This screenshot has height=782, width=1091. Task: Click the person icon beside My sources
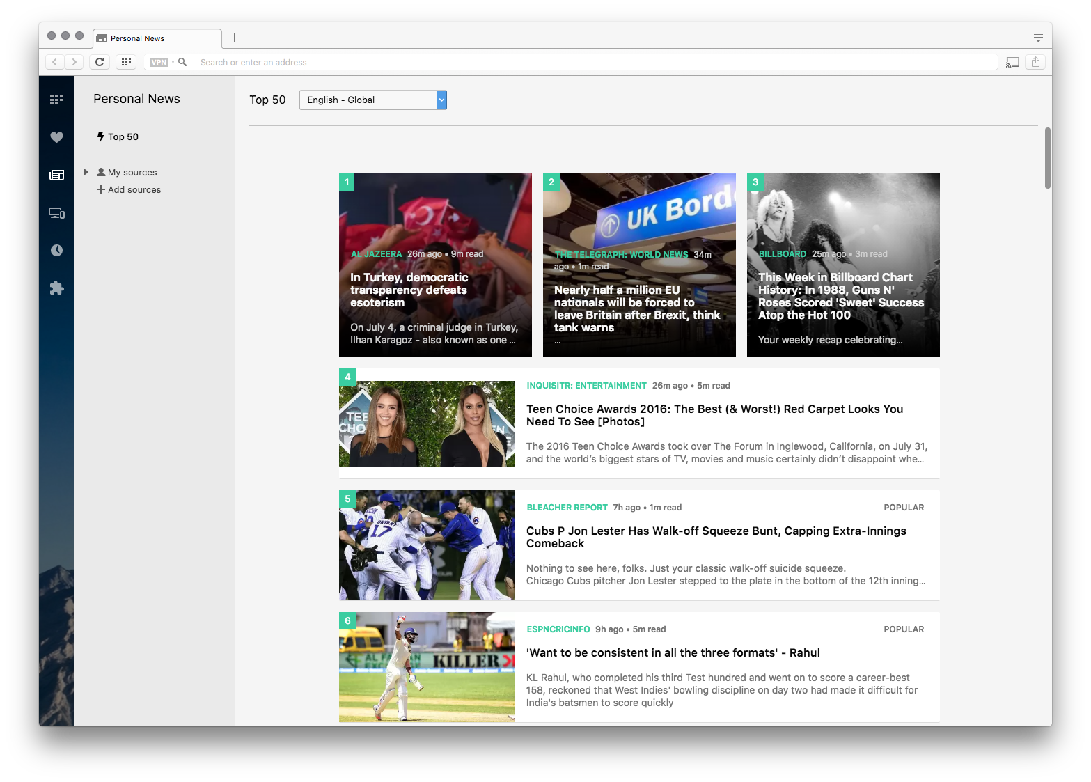pos(101,172)
